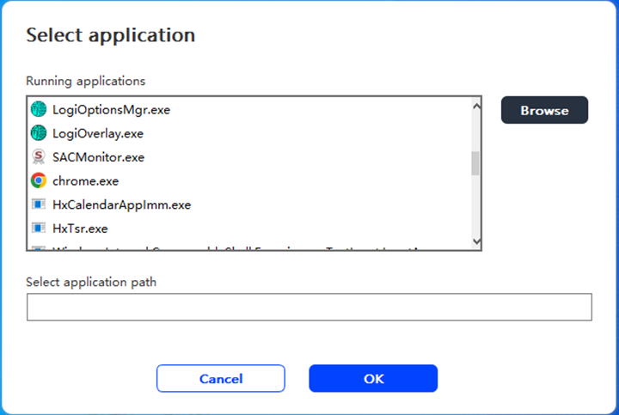Select LogiOptionsMgr.exe from running applications
The height and width of the screenshot is (415, 619).
click(x=112, y=110)
